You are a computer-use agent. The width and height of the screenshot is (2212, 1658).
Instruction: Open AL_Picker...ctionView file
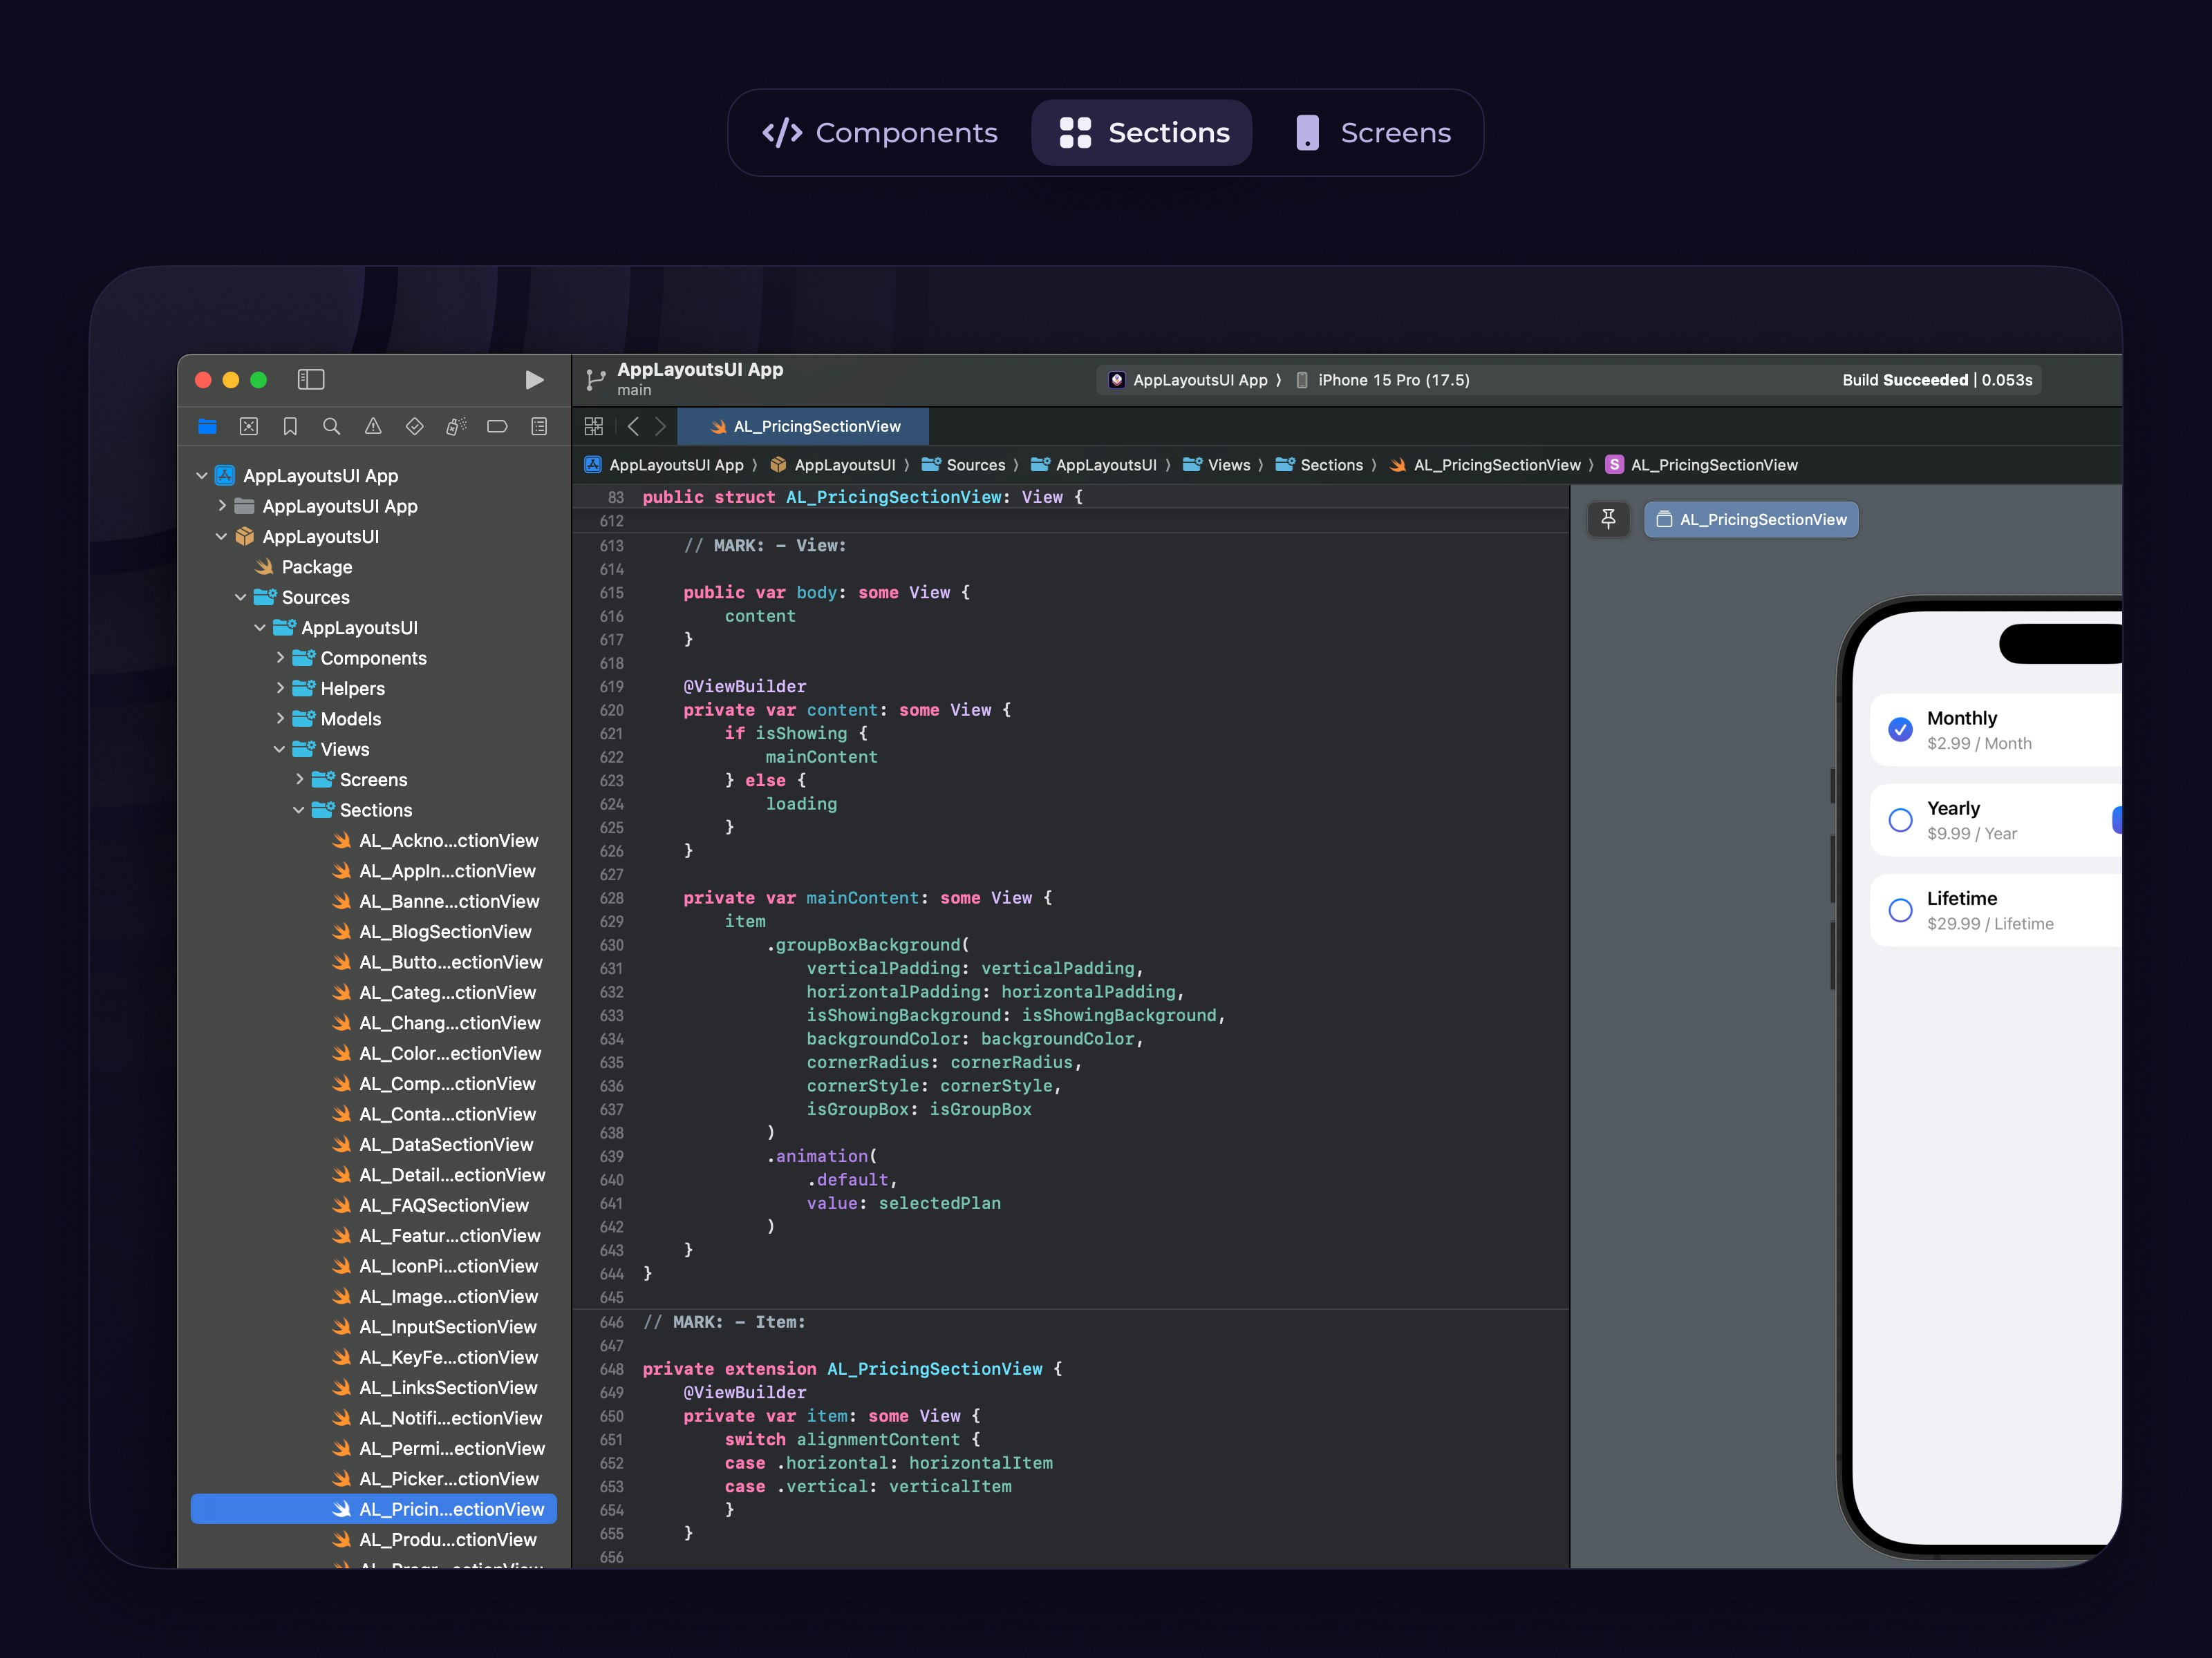point(449,1479)
